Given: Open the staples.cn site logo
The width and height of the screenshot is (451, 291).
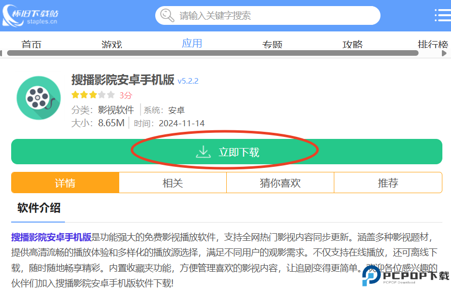Looking at the screenshot, I should click(30, 16).
